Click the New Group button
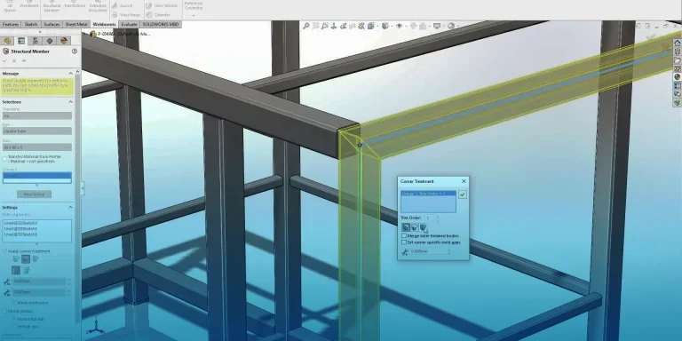Screen dimensions: 682x341 click(x=34, y=194)
